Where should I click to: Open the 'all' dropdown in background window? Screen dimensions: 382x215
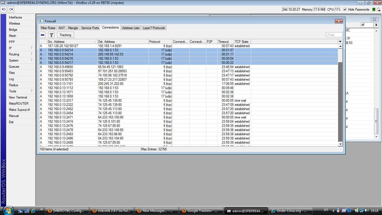(376, 25)
